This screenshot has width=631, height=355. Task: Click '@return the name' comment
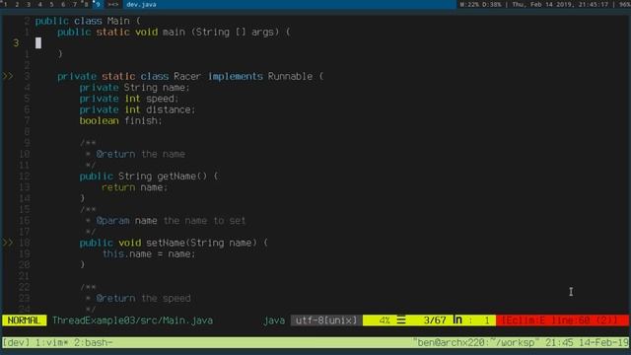click(140, 154)
